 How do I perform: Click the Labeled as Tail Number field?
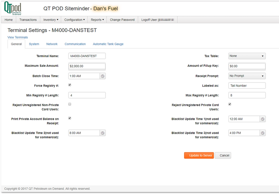[247, 85]
